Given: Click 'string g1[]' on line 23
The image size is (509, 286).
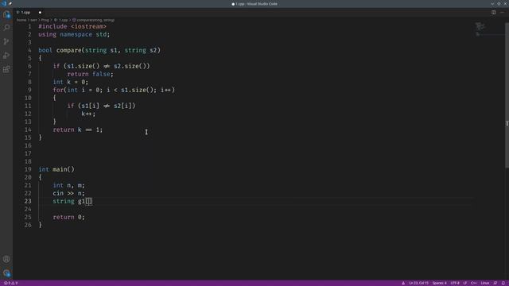Looking at the screenshot, I should [x=72, y=201].
